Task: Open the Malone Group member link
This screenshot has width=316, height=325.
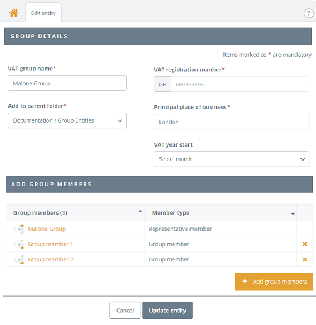Action: pos(47,229)
